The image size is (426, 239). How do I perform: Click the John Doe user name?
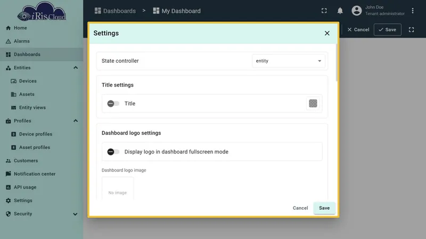(x=374, y=7)
